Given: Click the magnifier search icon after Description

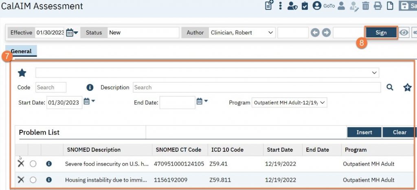Looking at the screenshot, I should 390,87.
